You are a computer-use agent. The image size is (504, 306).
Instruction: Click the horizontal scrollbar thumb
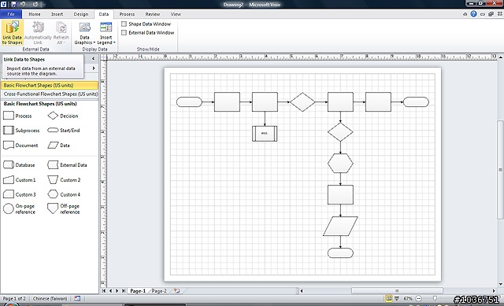point(397,291)
